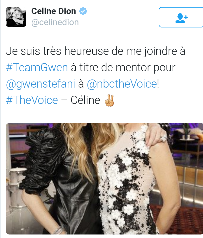Visit the @gwenstefani mention

coord(41,84)
